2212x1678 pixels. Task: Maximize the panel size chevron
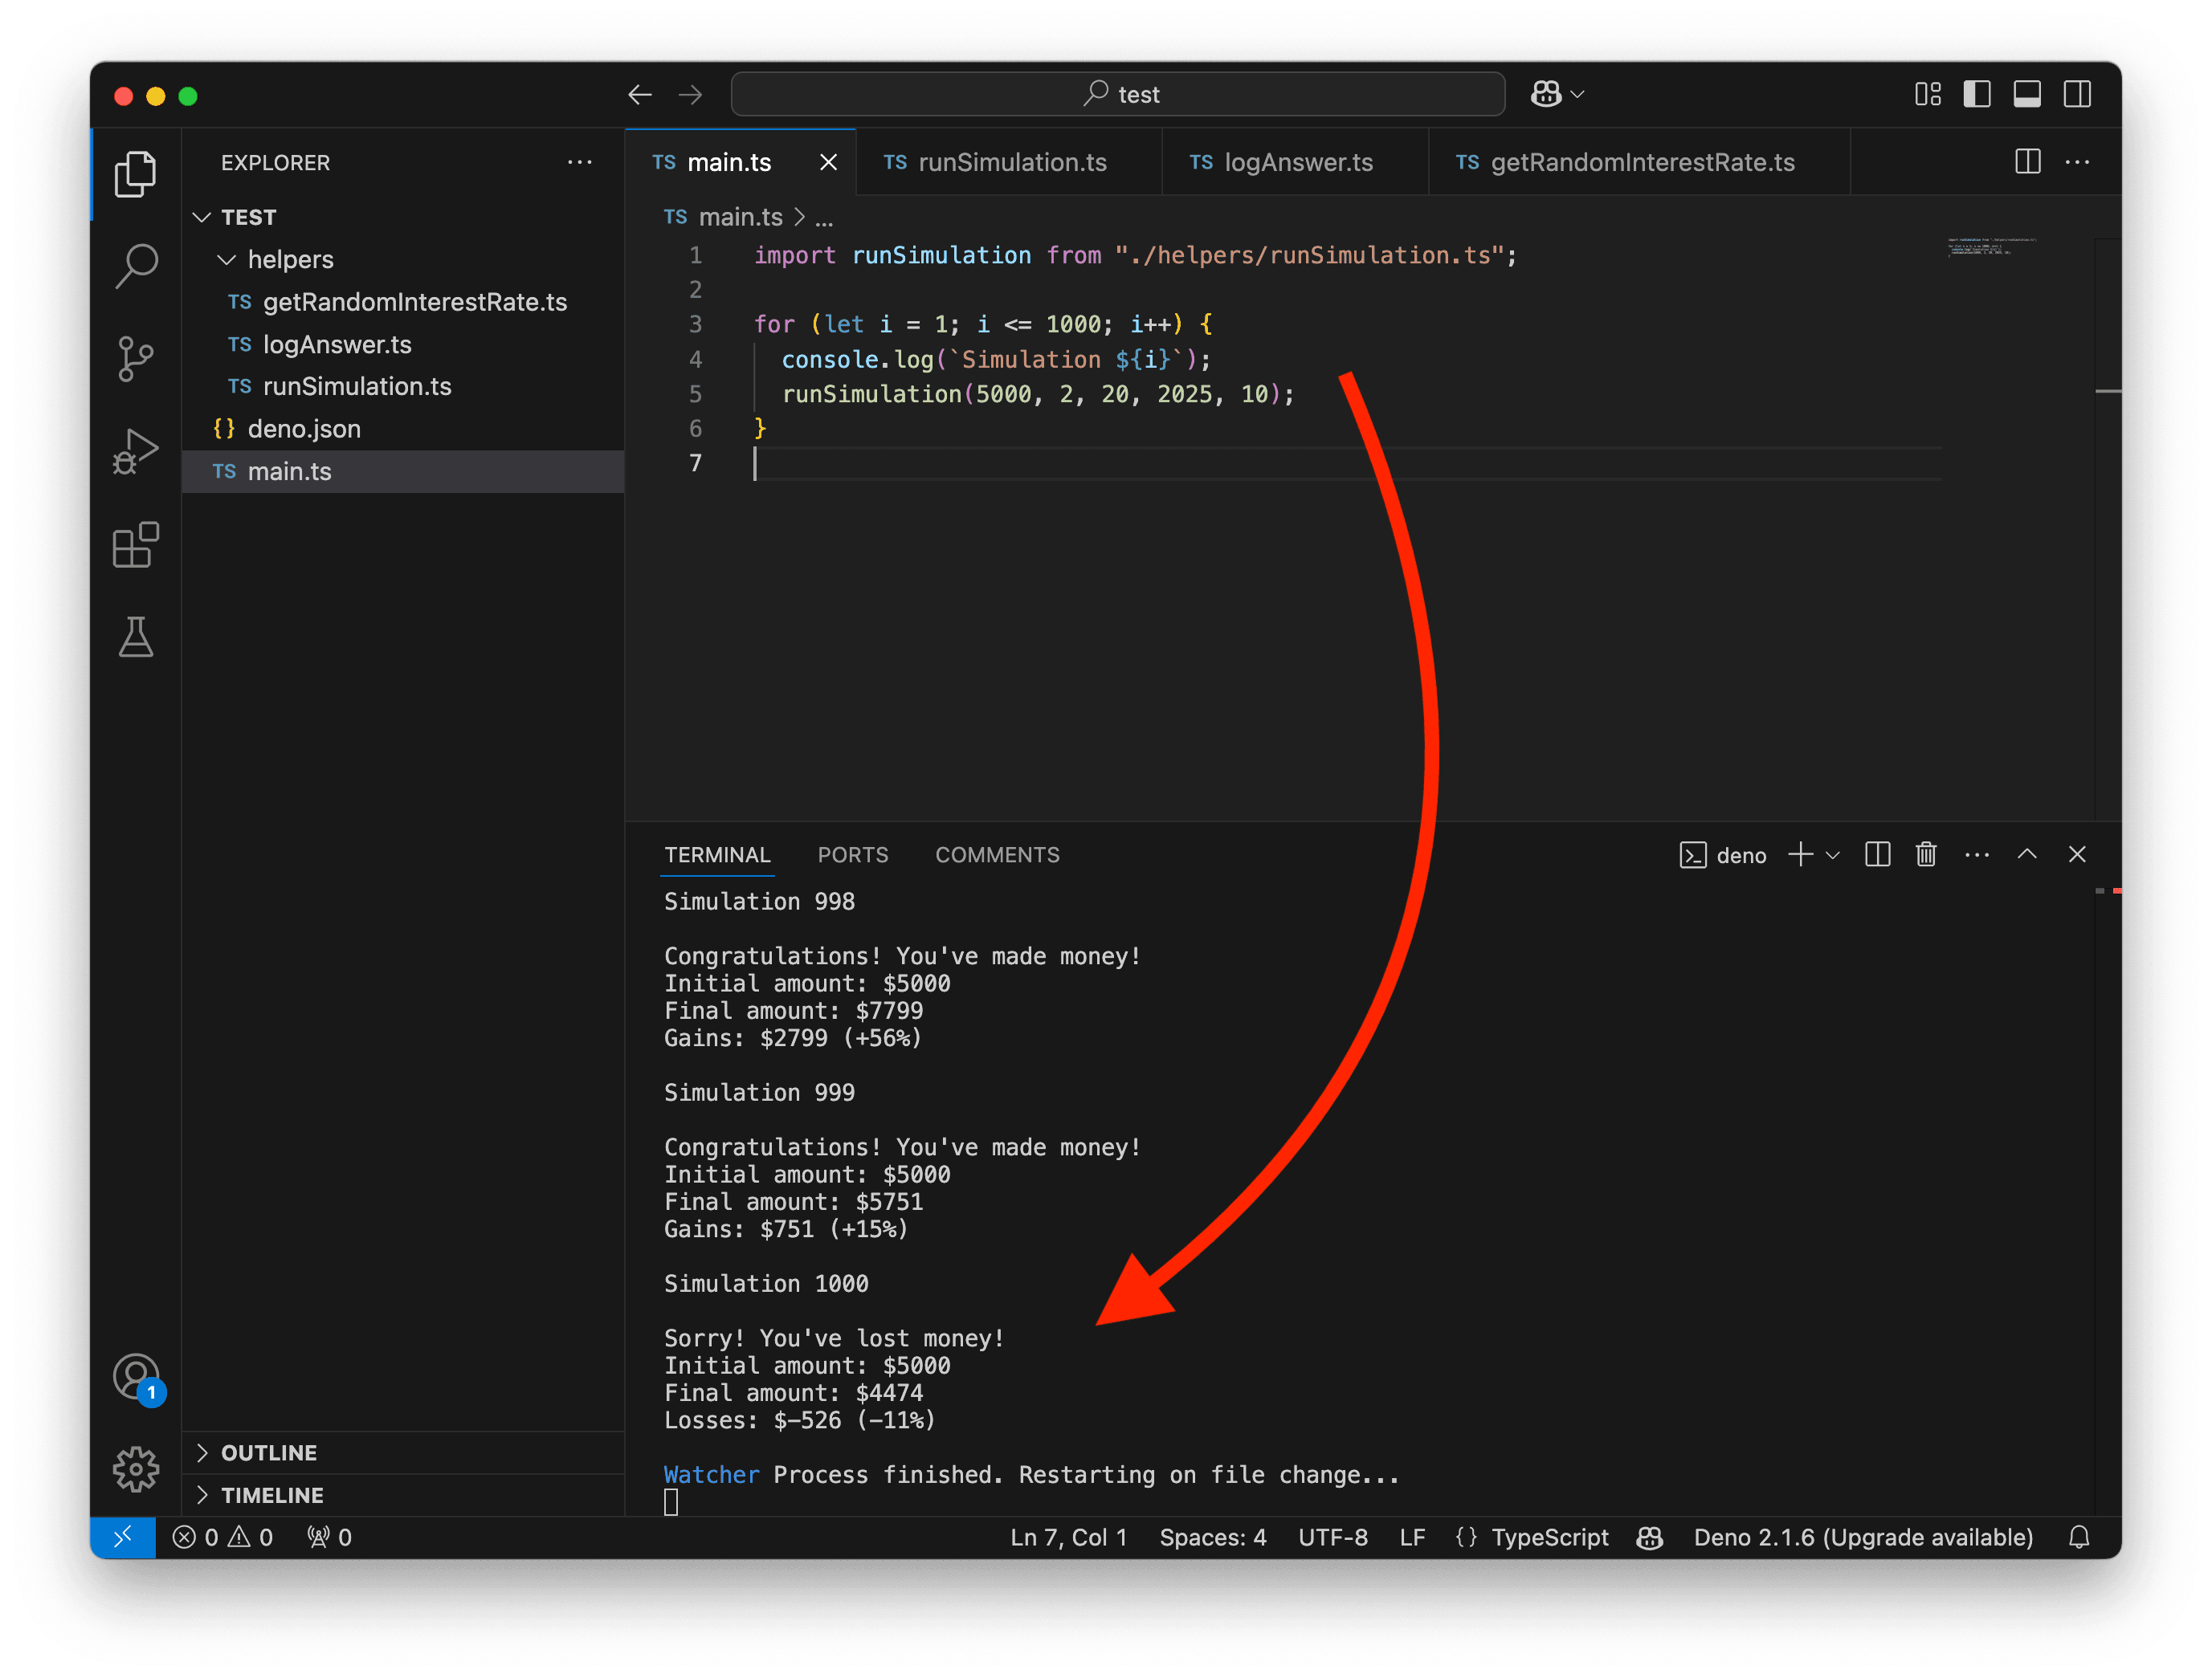pyautogui.click(x=2027, y=853)
